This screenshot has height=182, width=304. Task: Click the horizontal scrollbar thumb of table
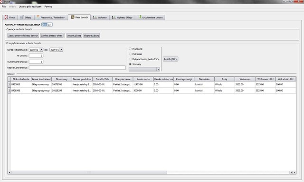pyautogui.click(x=89, y=173)
